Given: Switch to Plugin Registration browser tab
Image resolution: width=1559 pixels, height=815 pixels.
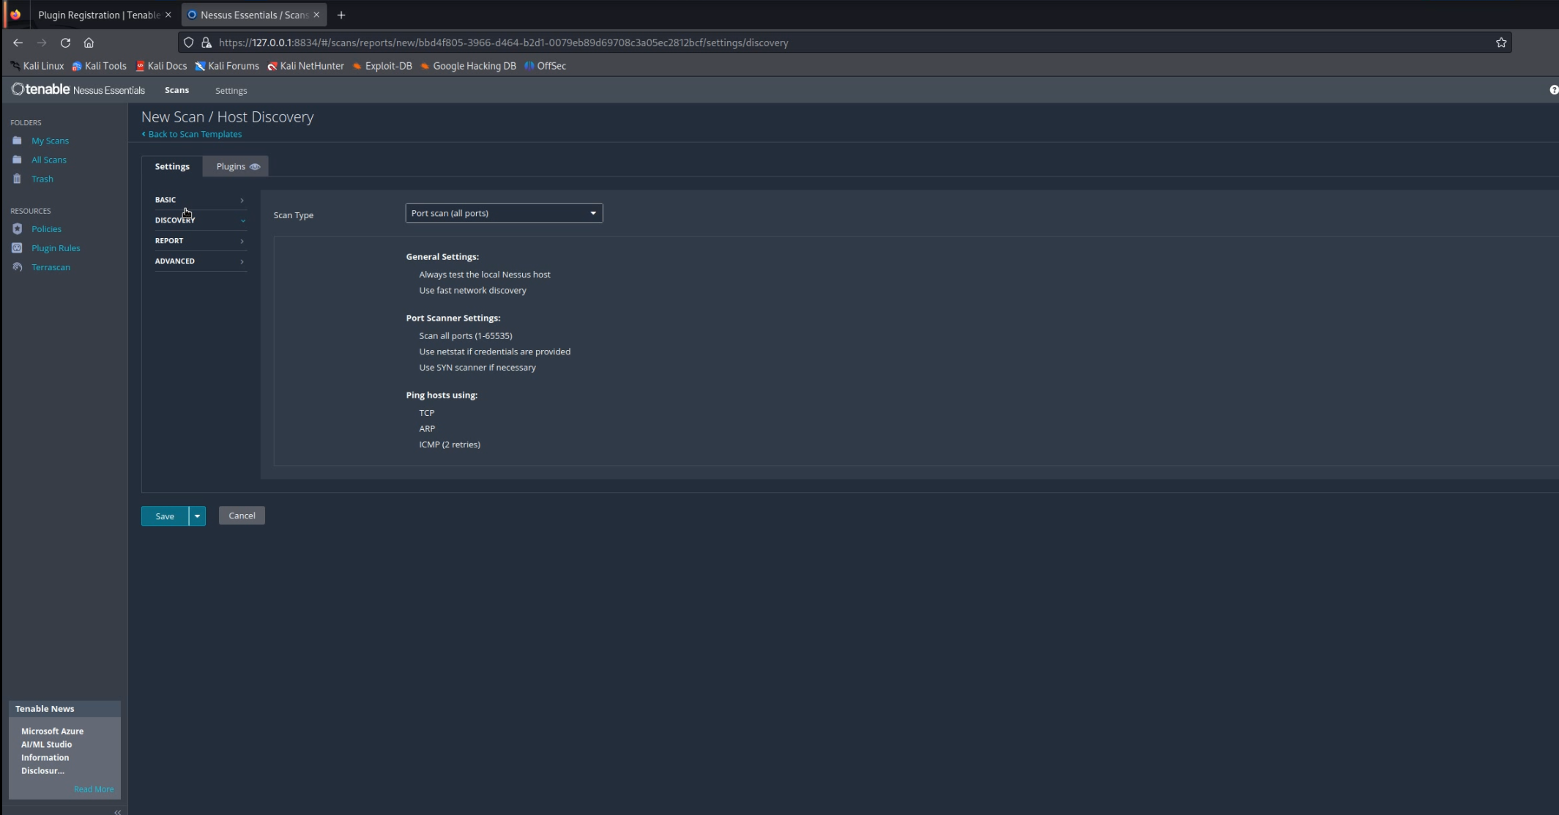Looking at the screenshot, I should [x=99, y=15].
